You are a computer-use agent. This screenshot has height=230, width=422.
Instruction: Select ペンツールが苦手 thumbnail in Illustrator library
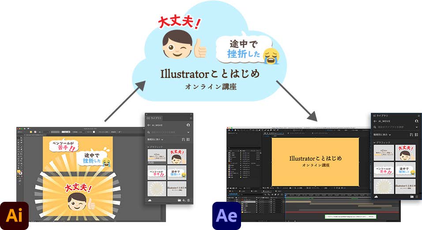(157, 173)
